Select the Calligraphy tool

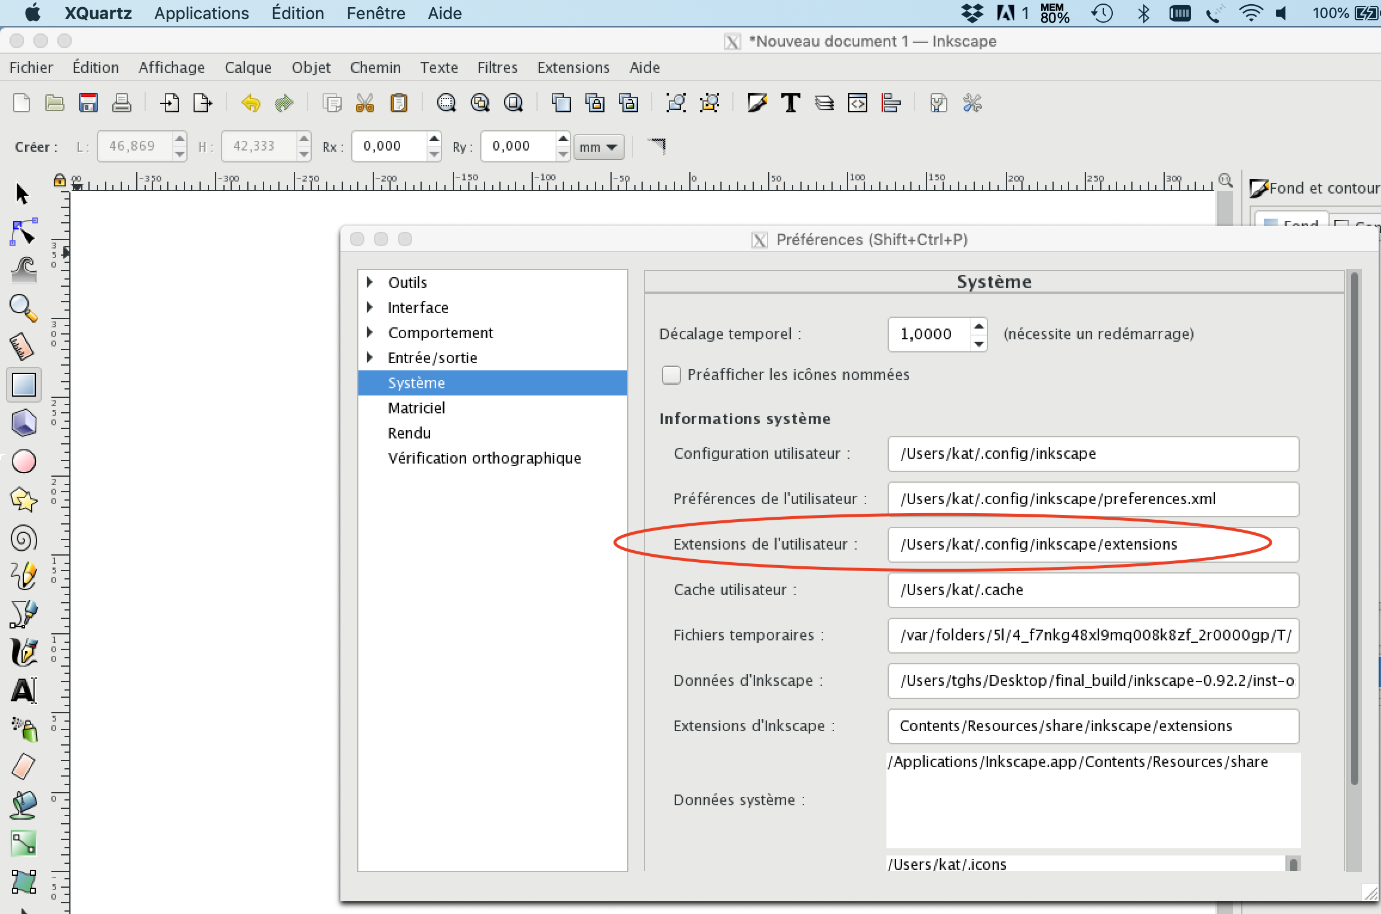pos(24,652)
